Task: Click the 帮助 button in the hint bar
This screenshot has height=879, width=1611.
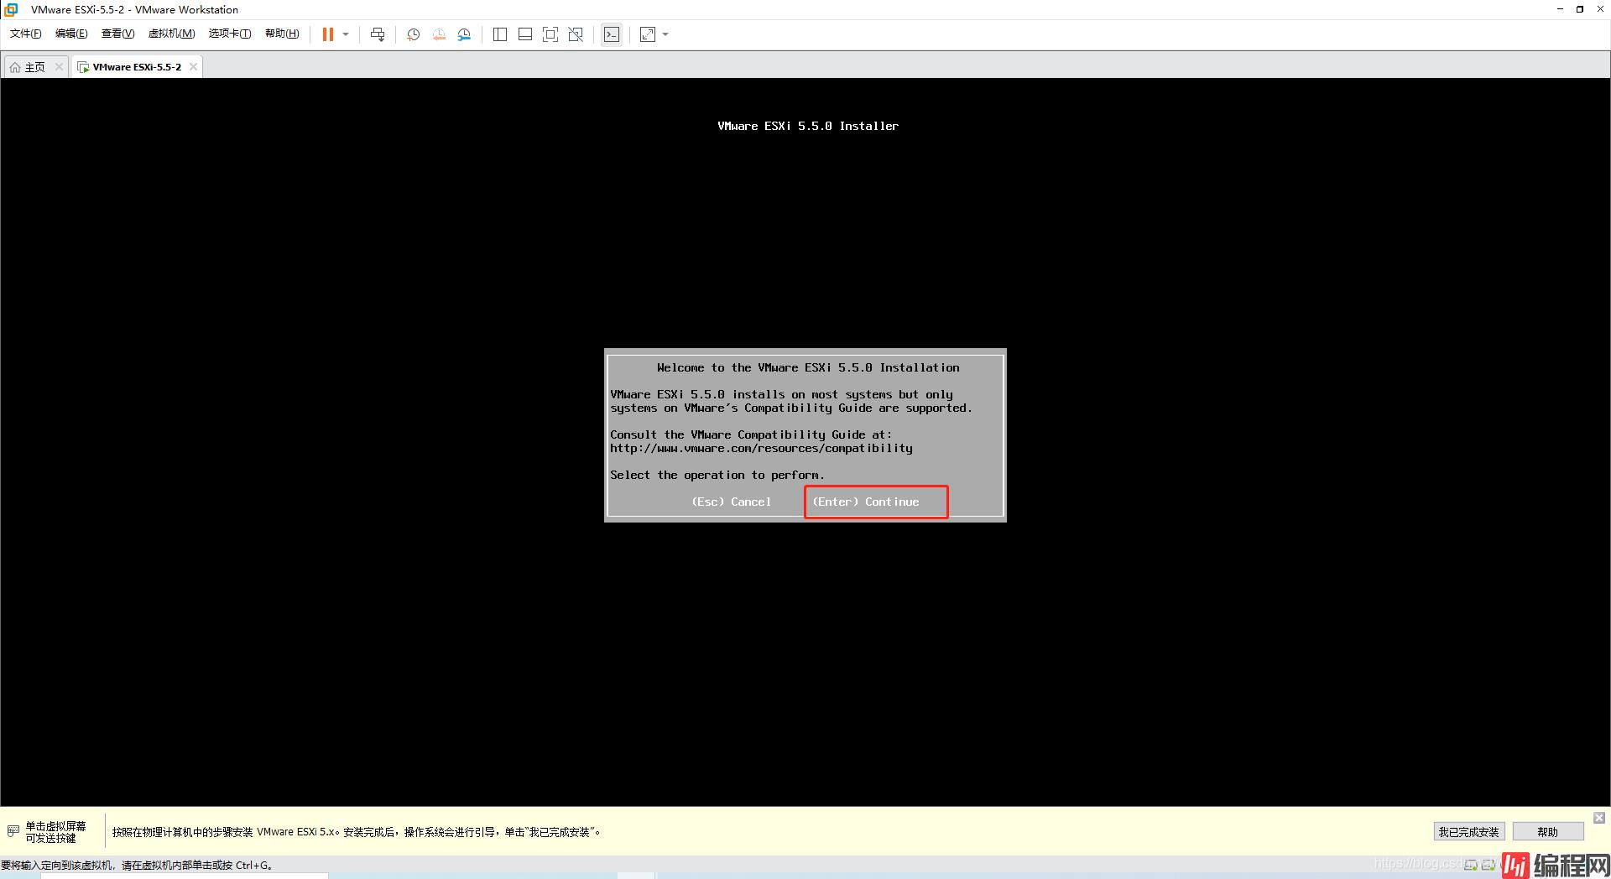Action: click(1547, 832)
